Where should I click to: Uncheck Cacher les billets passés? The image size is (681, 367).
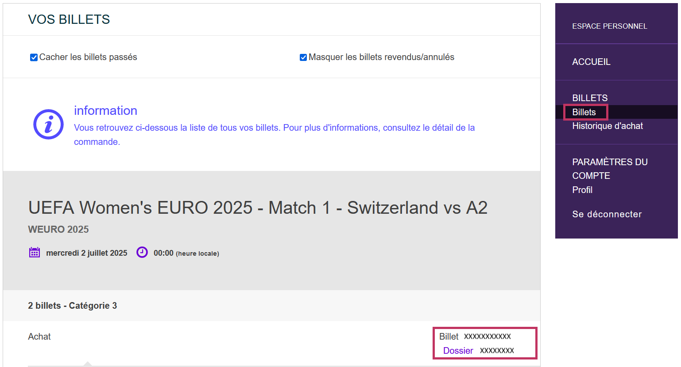coord(34,57)
